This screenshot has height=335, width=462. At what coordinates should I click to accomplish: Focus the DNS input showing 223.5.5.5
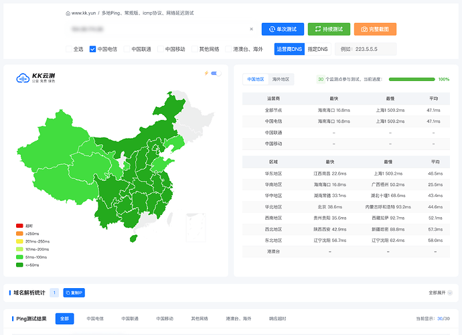point(366,49)
